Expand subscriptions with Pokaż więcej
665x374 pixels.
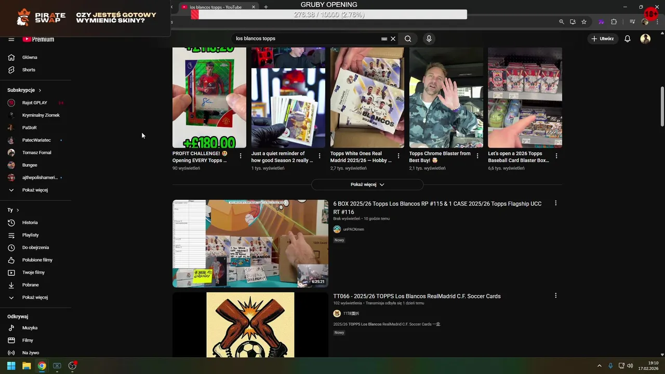click(x=36, y=190)
